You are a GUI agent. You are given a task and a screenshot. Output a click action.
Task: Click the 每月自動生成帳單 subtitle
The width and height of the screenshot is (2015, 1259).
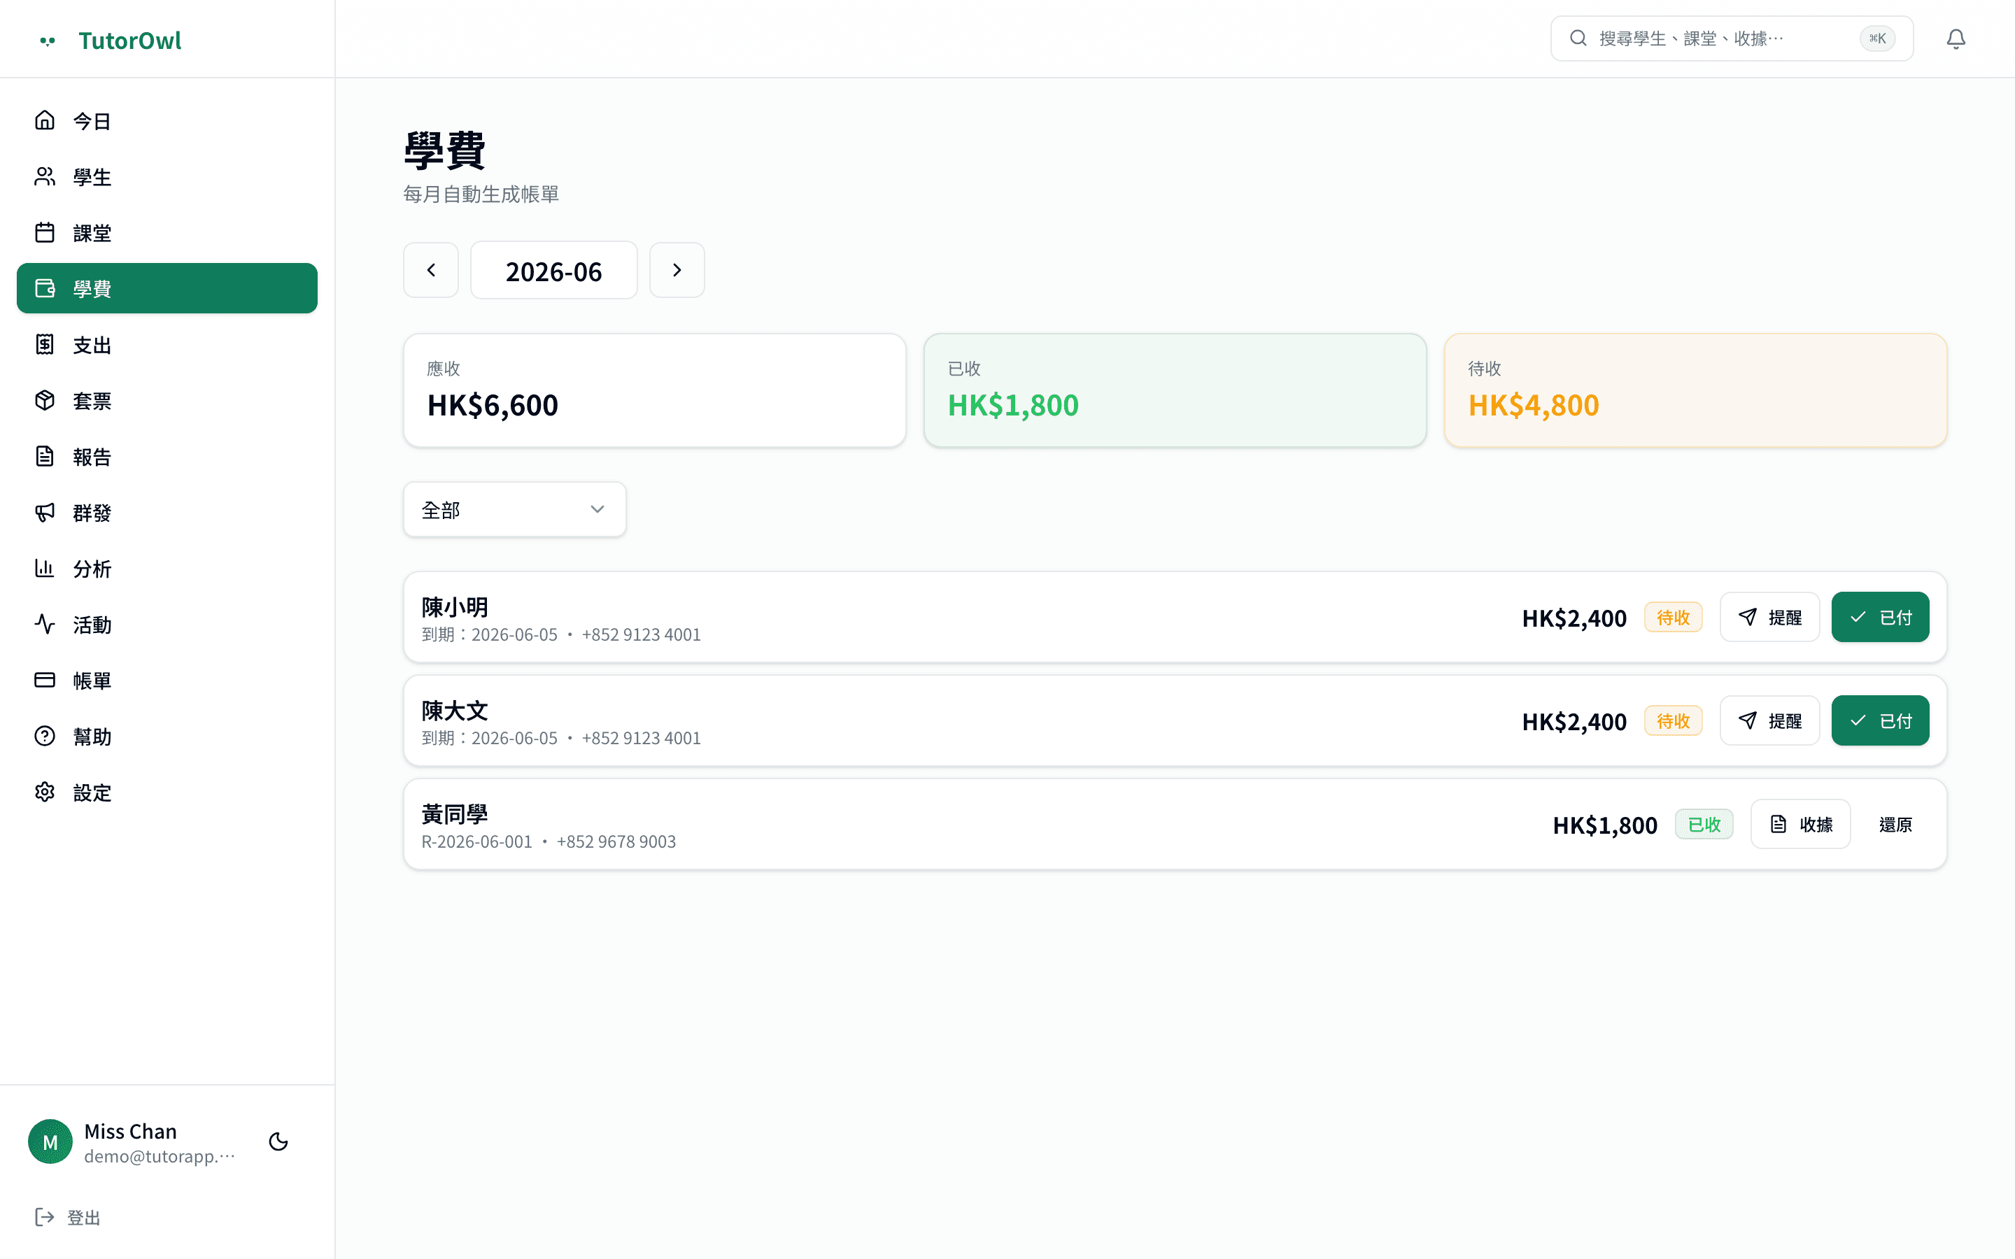[x=481, y=194]
